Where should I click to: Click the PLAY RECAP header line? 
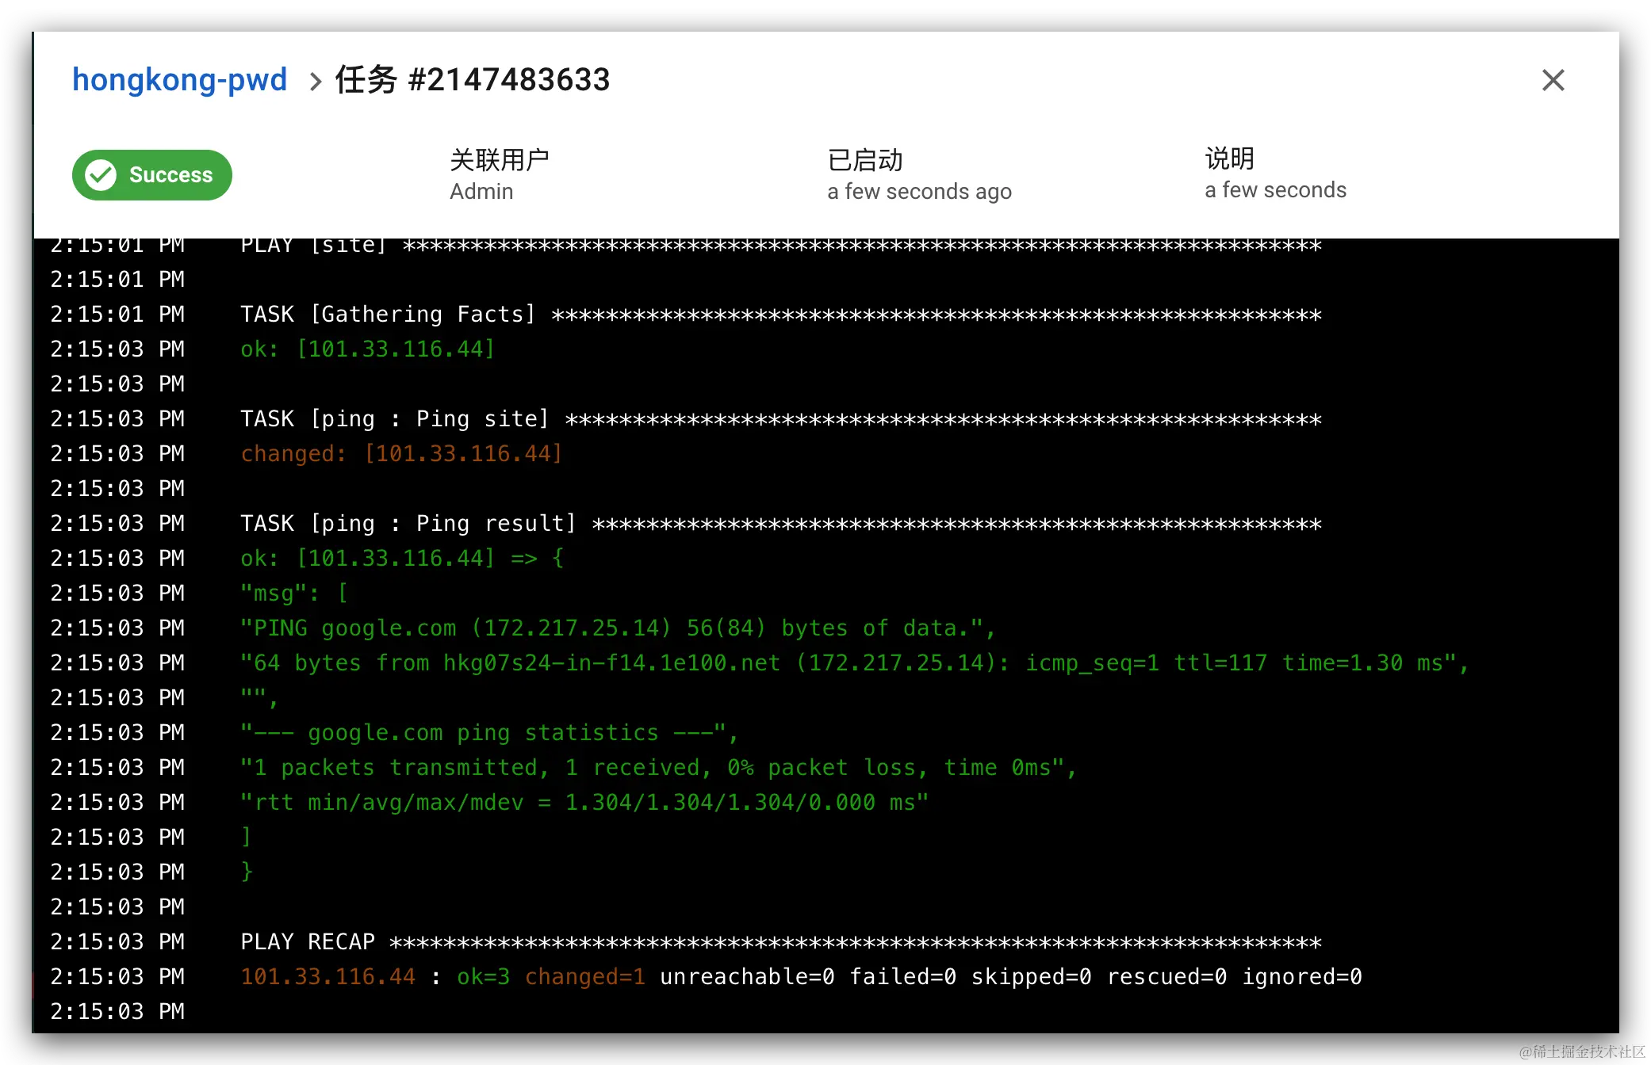(x=308, y=942)
